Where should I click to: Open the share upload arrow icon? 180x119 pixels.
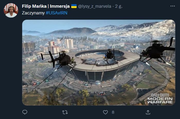pyautogui.click(x=148, y=112)
